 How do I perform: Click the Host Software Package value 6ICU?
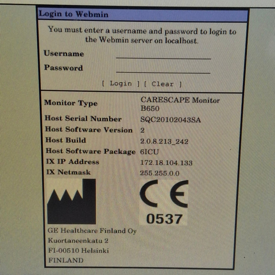(x=149, y=152)
